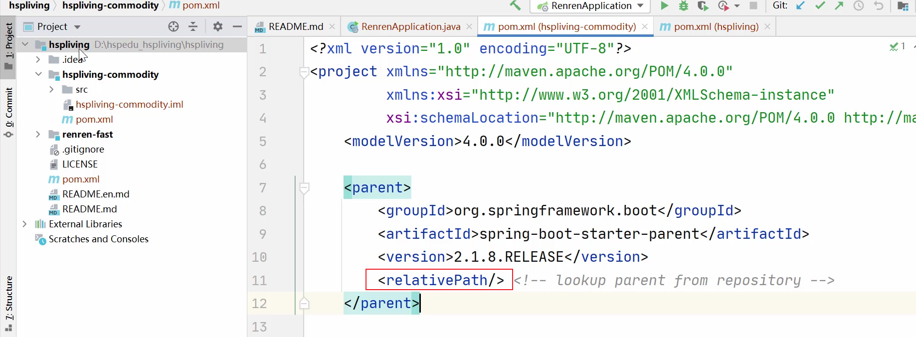Switch to the README.md editor tab
Viewport: 916px width, 337px height.
[296, 27]
